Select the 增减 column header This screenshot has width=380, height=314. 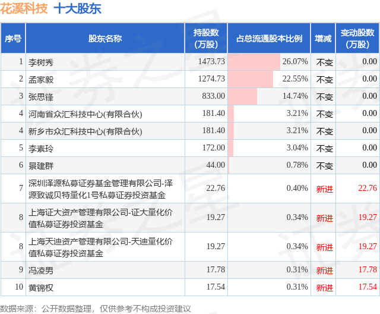(323, 38)
